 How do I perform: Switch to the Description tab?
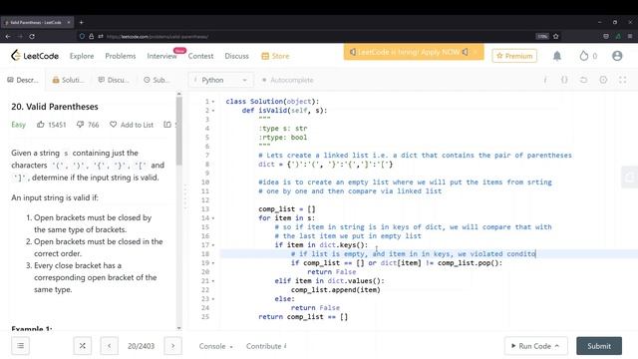coord(23,80)
